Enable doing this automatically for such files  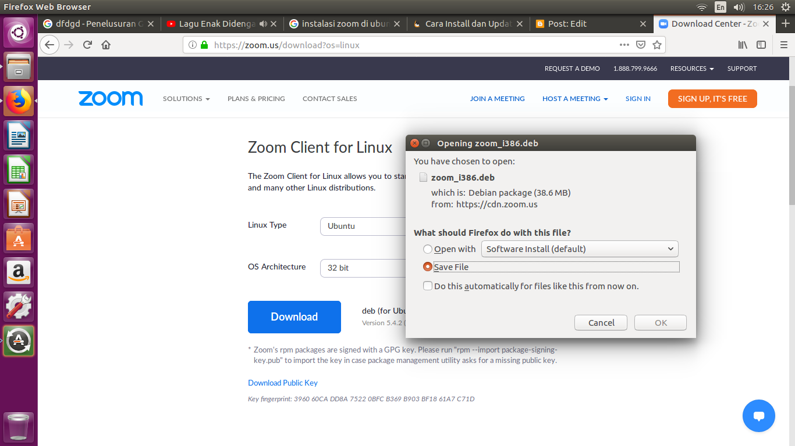point(428,286)
